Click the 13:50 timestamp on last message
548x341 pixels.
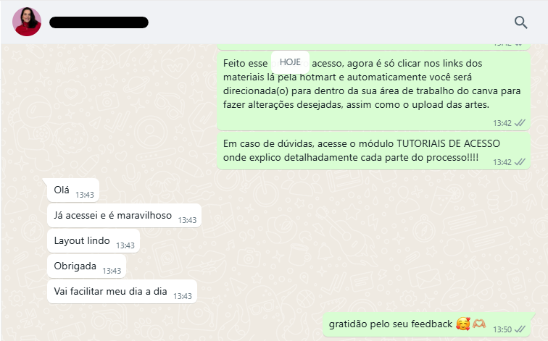click(x=502, y=329)
